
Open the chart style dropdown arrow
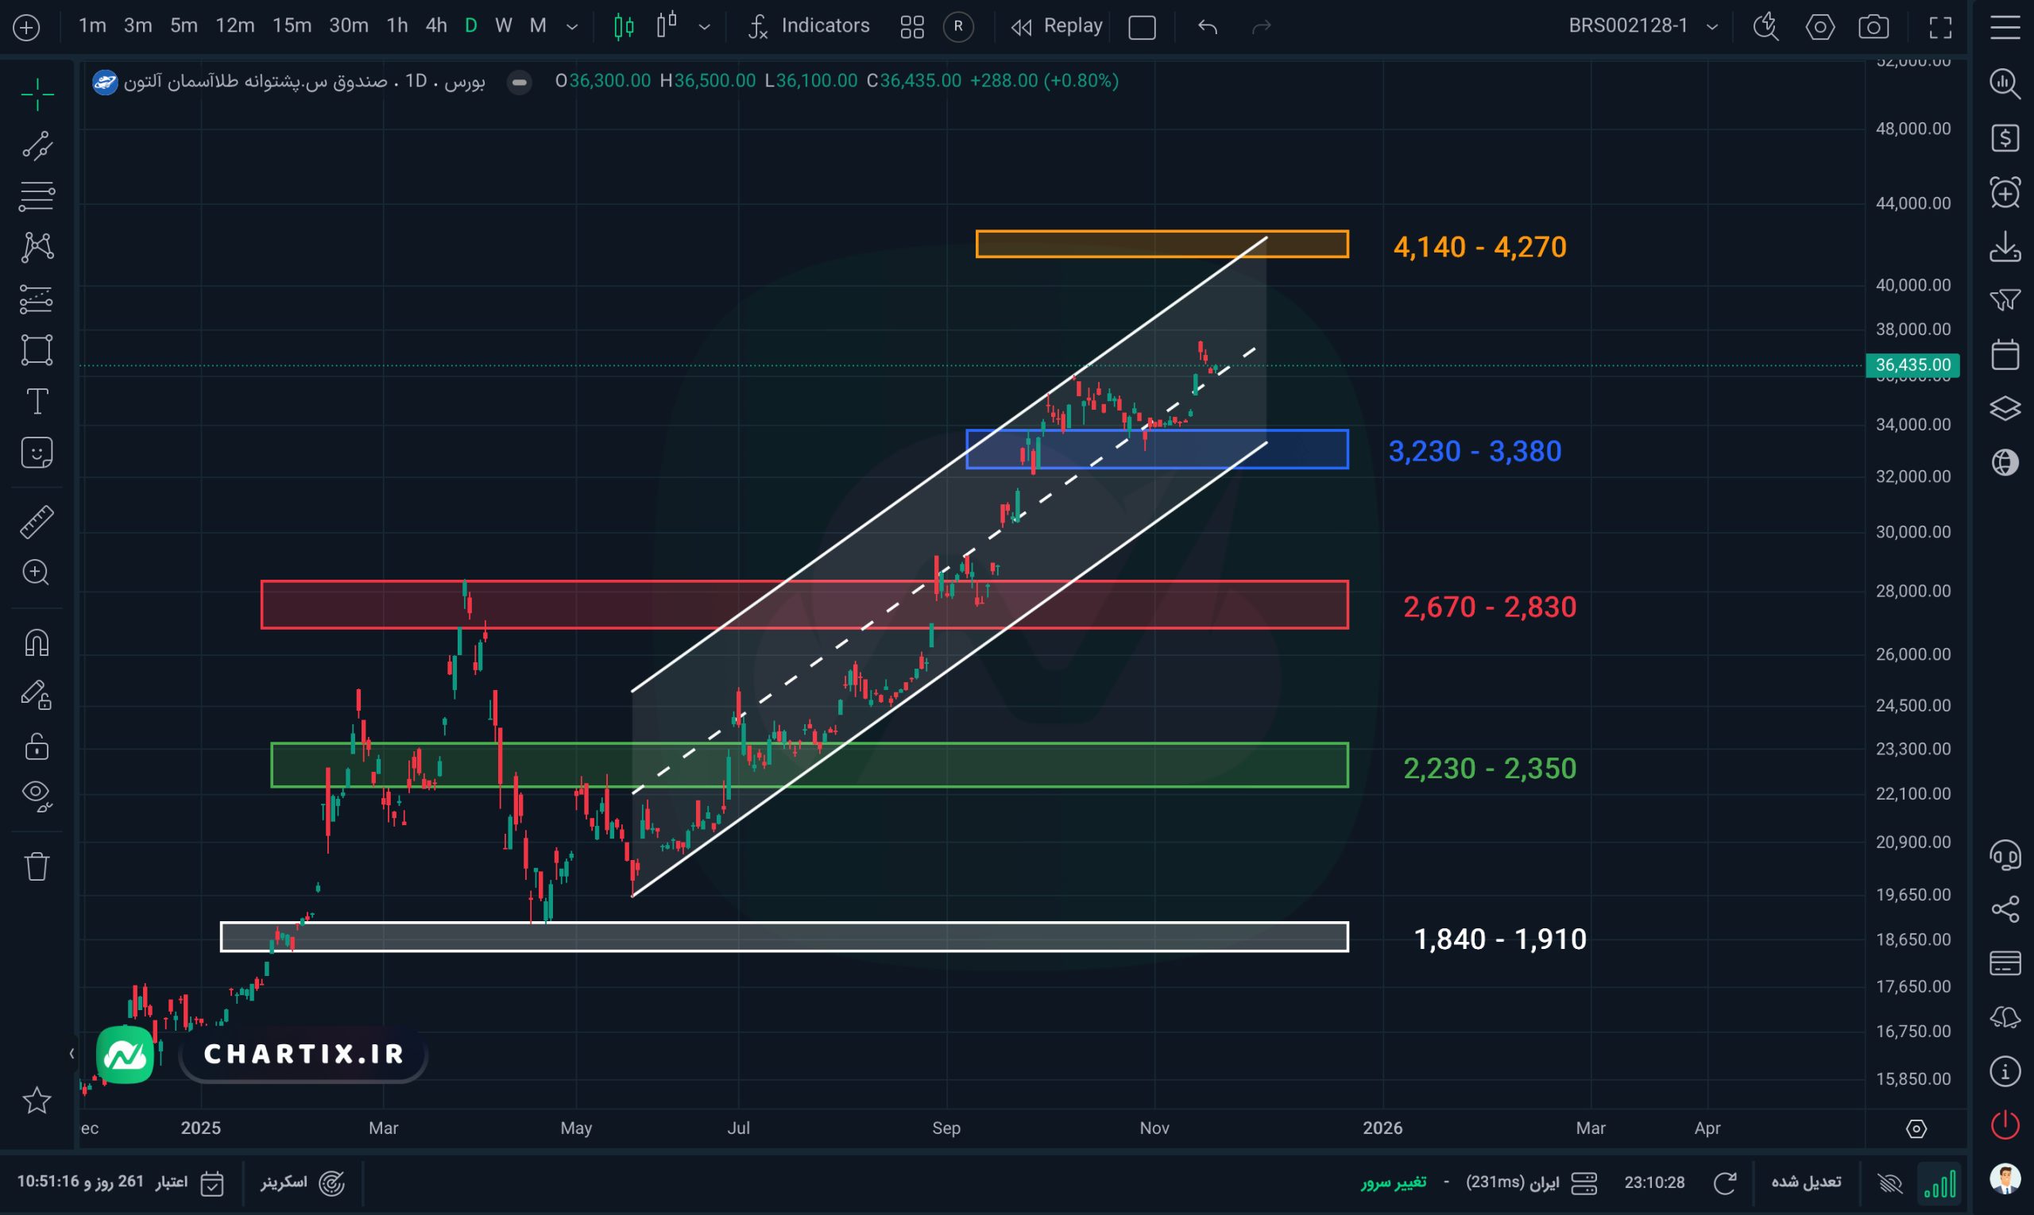click(705, 27)
